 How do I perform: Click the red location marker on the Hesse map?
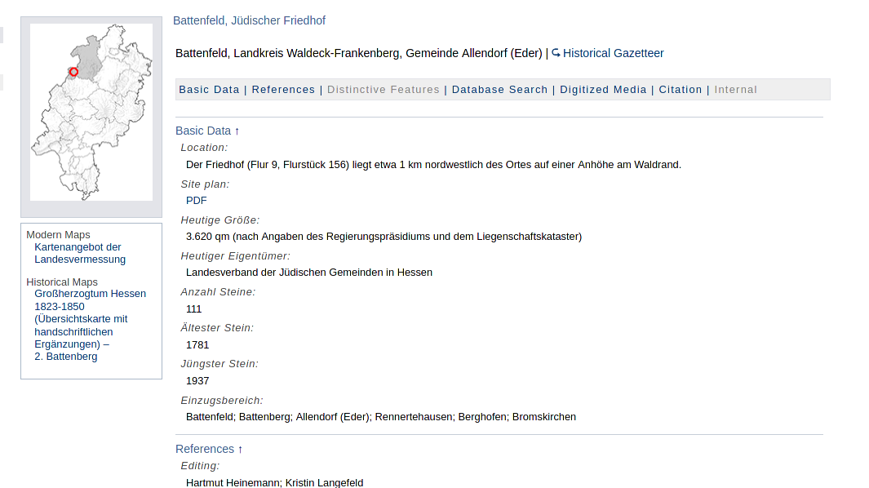click(x=73, y=72)
